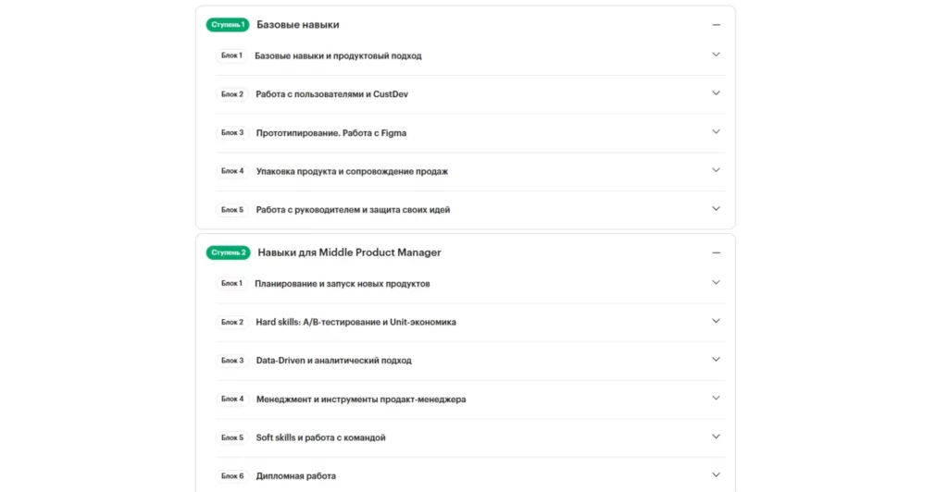Expand chevron for Менеджмент и инструменты продакт-менеджера
Screen dimensions: 948x492
pyautogui.click(x=716, y=399)
